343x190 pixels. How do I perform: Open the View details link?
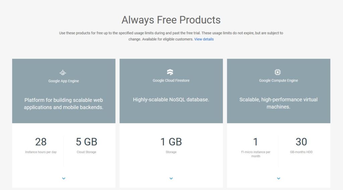click(204, 39)
